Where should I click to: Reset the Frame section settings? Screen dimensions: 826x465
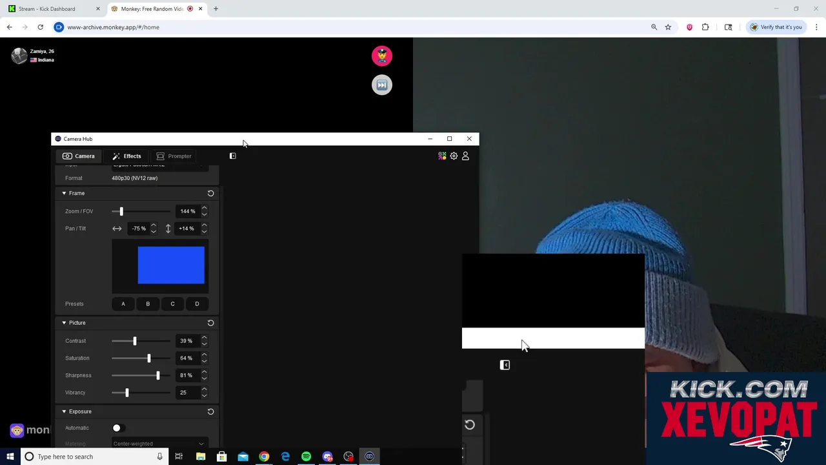[x=210, y=193]
